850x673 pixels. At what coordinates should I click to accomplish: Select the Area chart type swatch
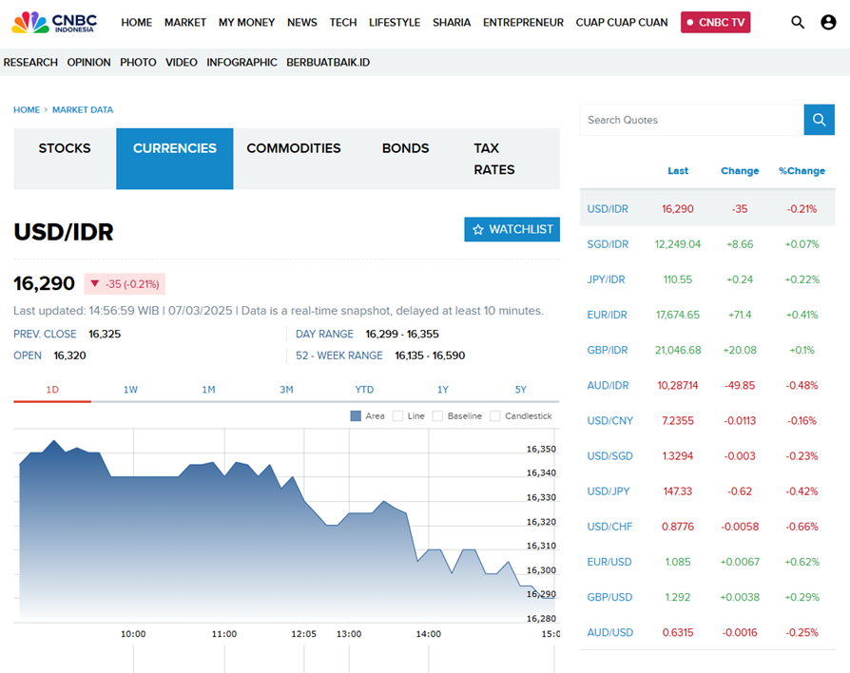pyautogui.click(x=356, y=415)
